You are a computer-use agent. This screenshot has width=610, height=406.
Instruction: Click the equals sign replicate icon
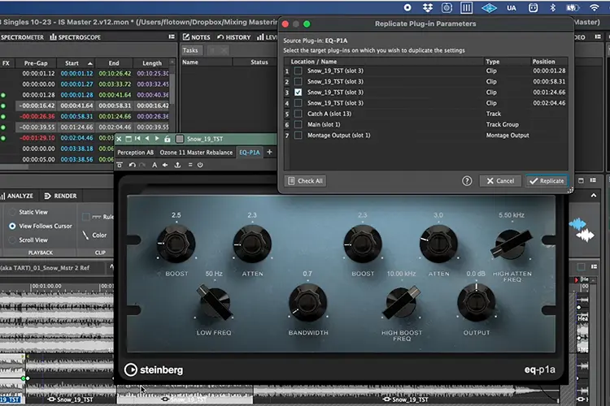pyautogui.click(x=190, y=165)
